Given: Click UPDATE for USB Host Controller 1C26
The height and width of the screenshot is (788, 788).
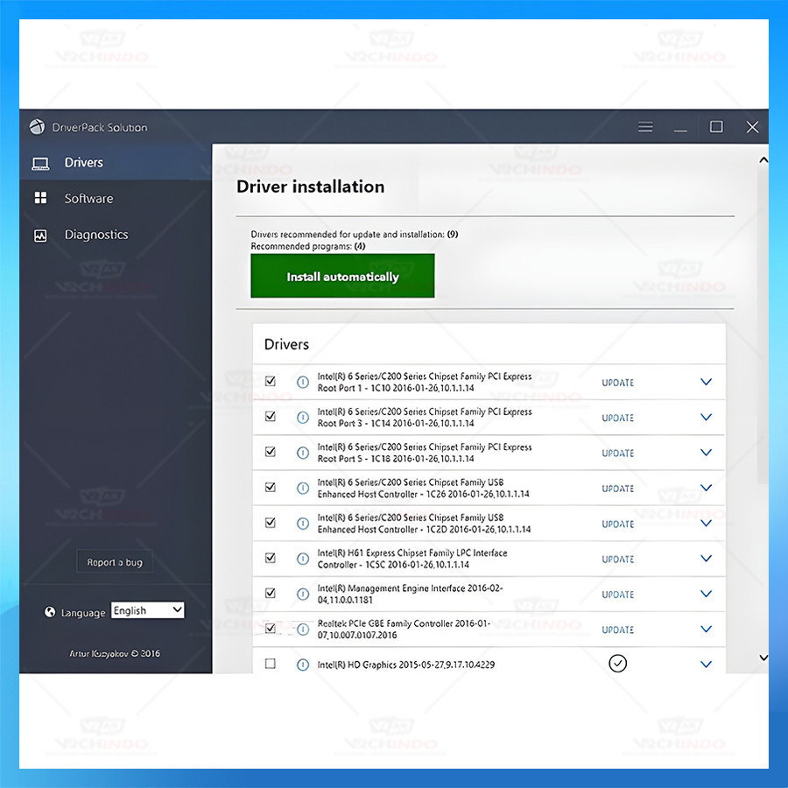Looking at the screenshot, I should click(x=617, y=489).
